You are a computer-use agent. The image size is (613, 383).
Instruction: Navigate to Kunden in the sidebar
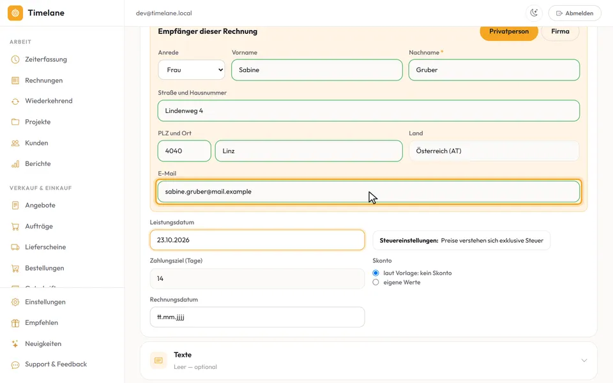click(36, 143)
